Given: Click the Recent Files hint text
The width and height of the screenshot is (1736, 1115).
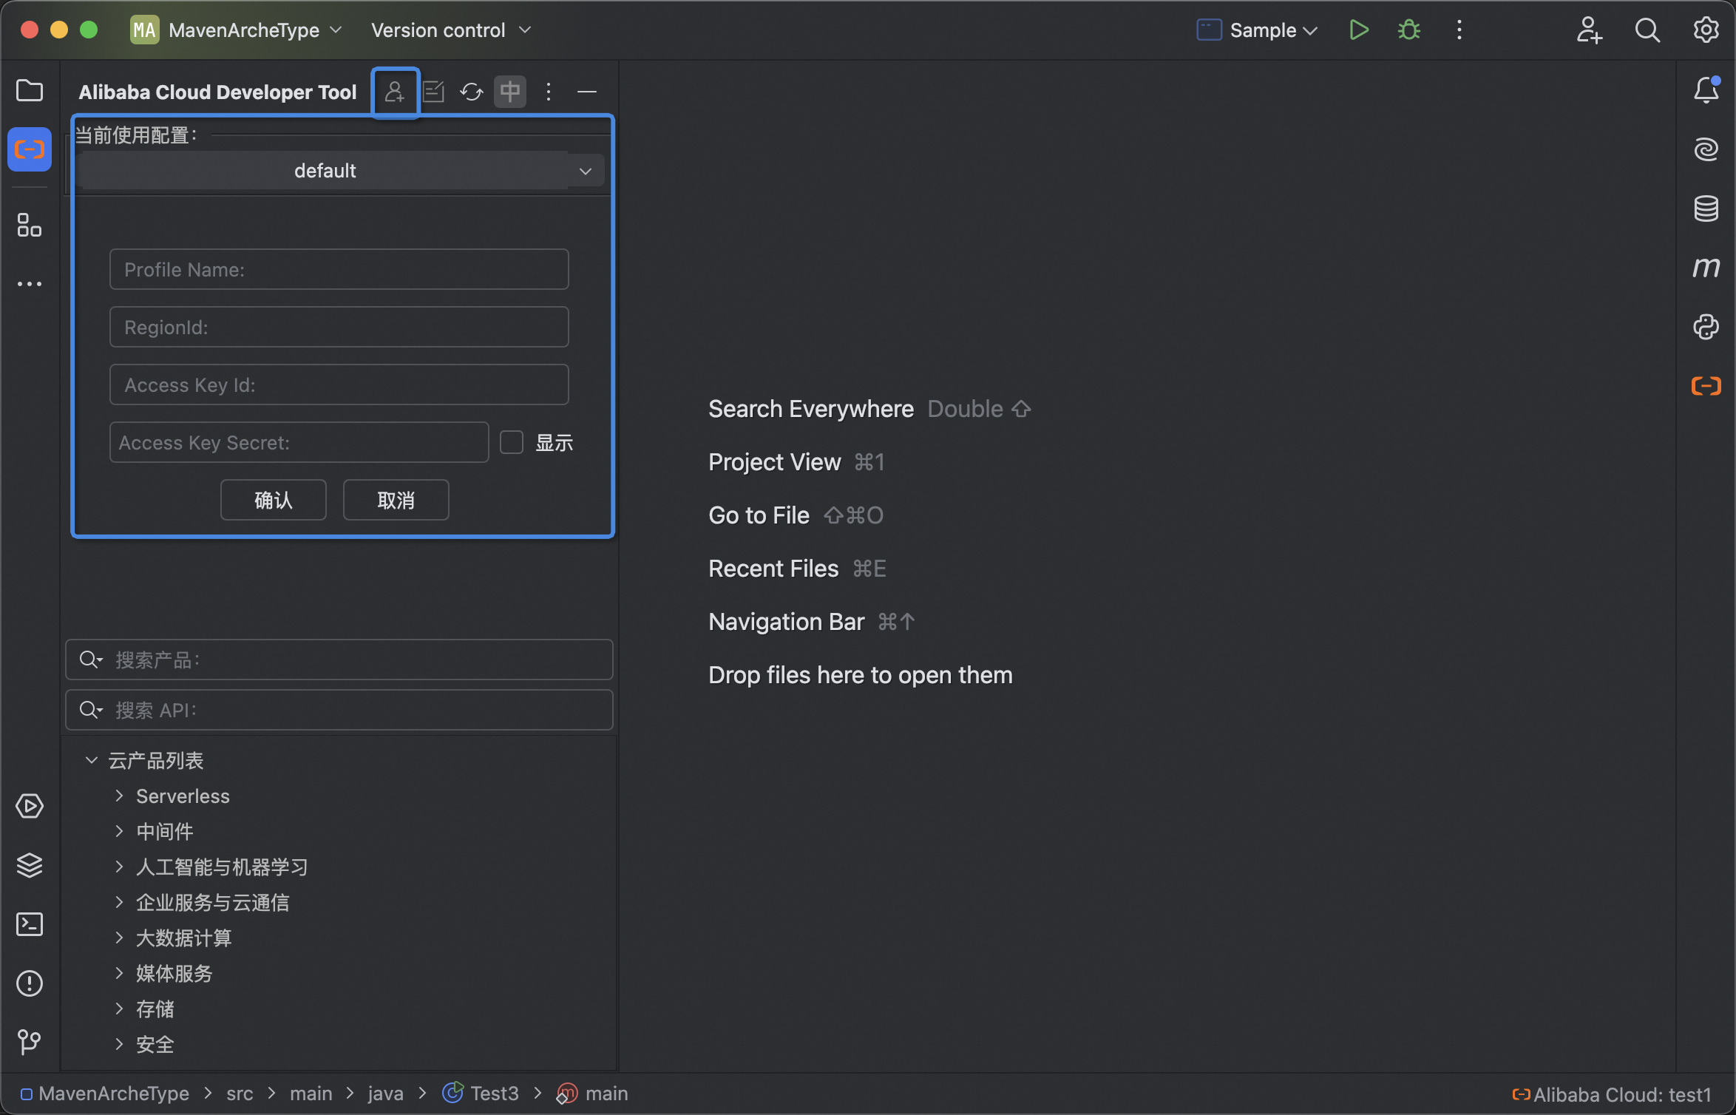Looking at the screenshot, I should pyautogui.click(x=773, y=569).
